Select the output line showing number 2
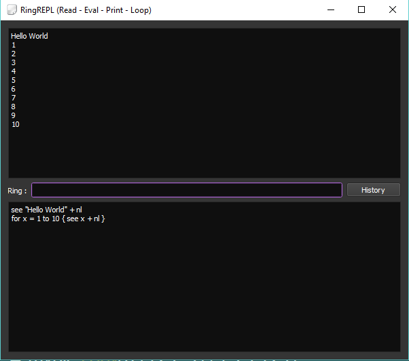Viewport: 409px width, 361px height. [x=14, y=54]
